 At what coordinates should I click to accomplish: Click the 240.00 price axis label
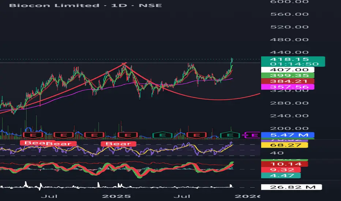289,115
